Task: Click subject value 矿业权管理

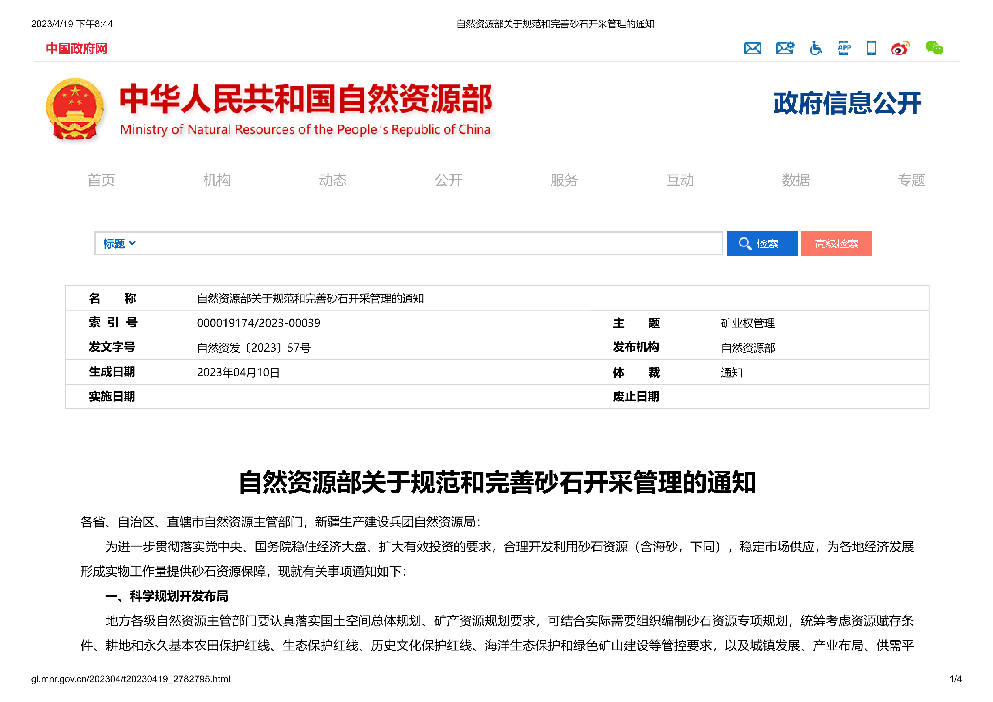Action: pyautogui.click(x=748, y=323)
